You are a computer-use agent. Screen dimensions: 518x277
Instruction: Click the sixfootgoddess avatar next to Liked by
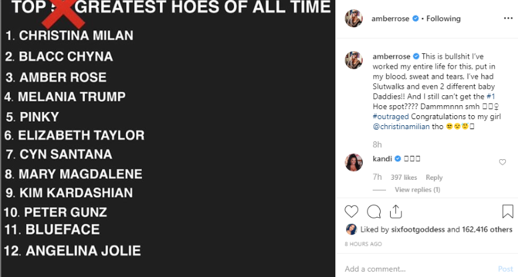[x=351, y=229]
